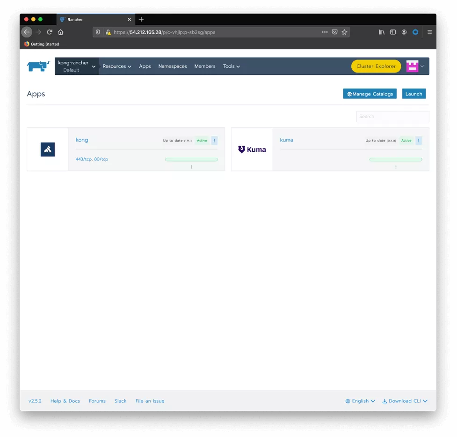Image resolution: width=457 pixels, height=437 pixels.
Task: Open Firefox account icon
Action: coord(404,32)
